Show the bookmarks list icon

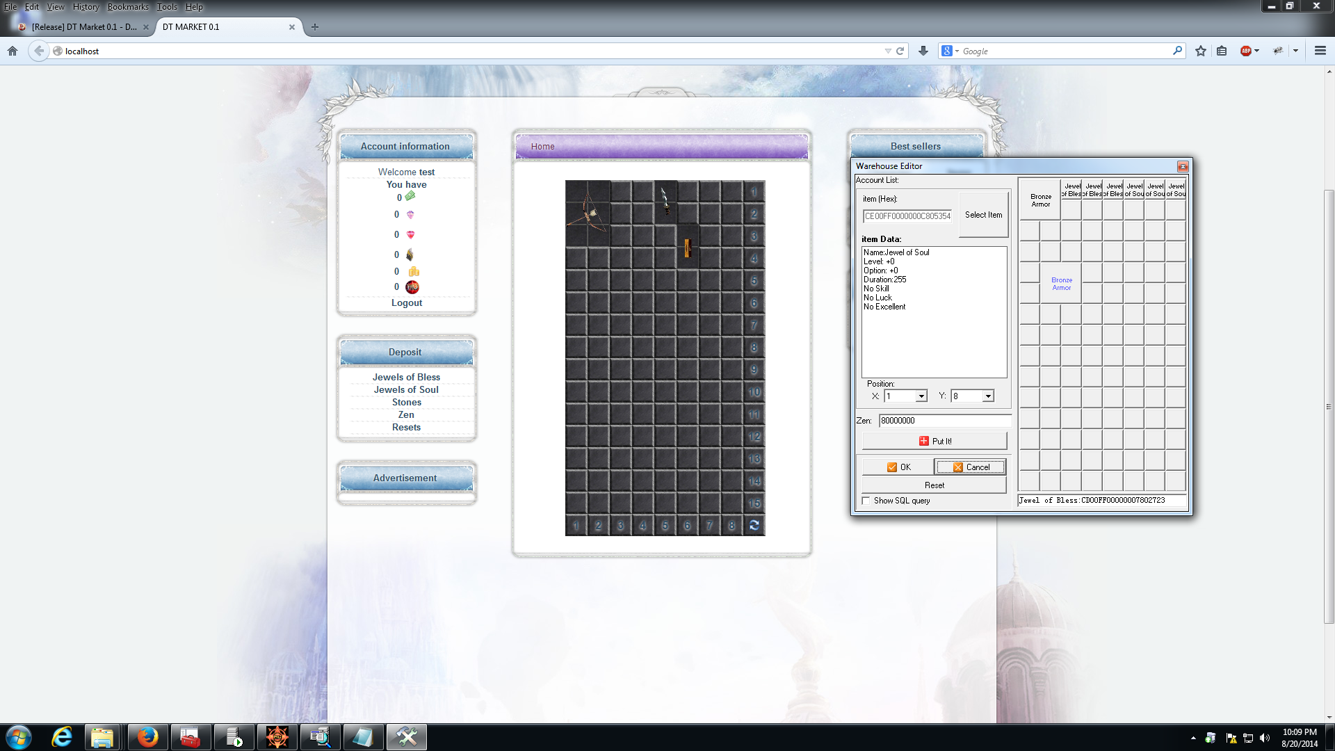pyautogui.click(x=1222, y=51)
